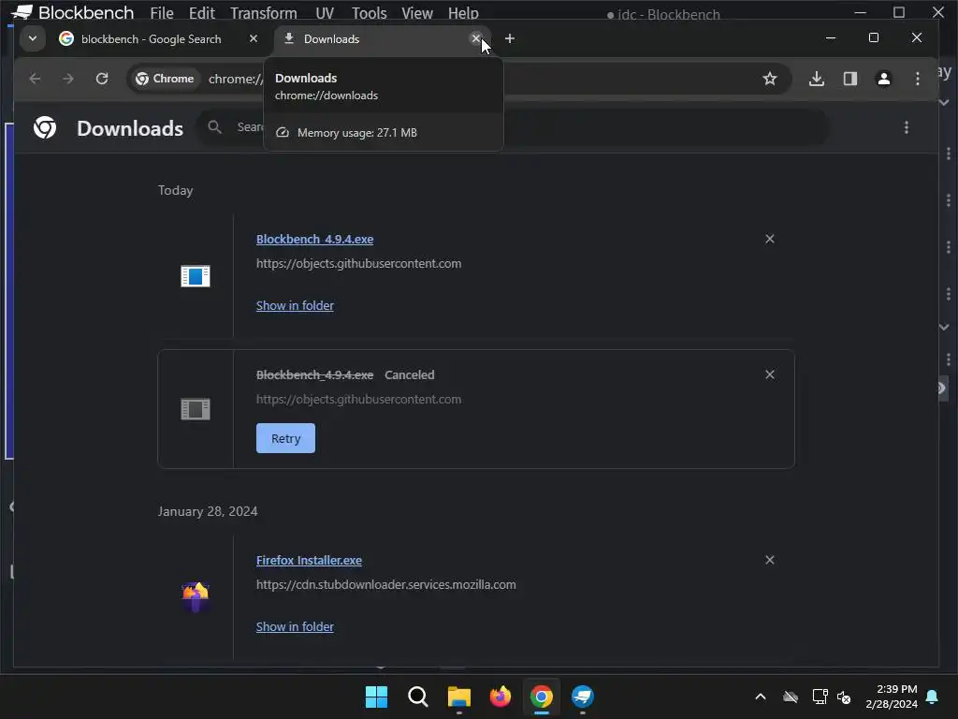Click Blockbench_4.9.4.exe file icon thumbnail
The image size is (958, 719).
coord(196,276)
